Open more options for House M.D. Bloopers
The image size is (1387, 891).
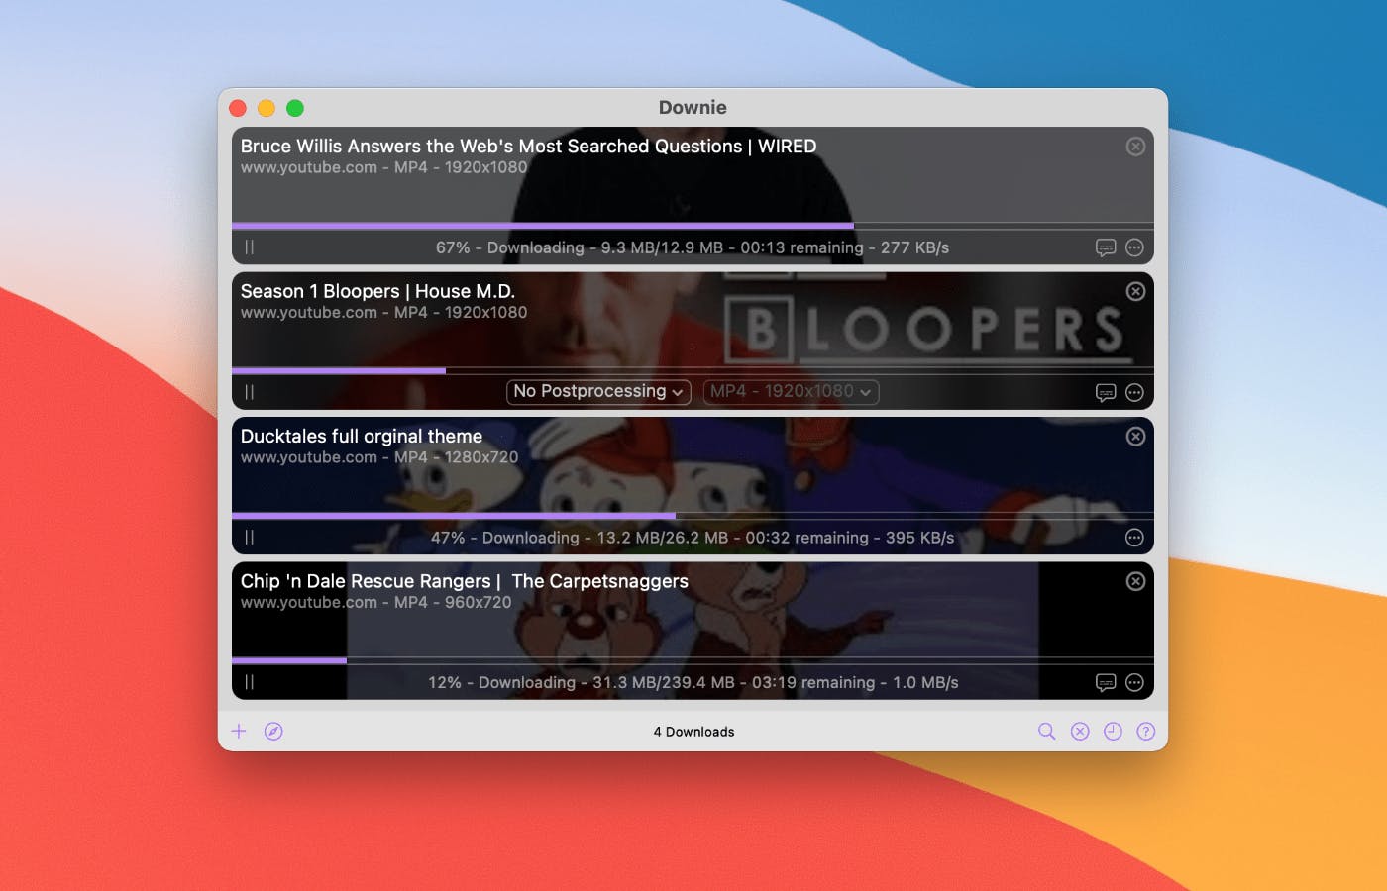point(1135,392)
